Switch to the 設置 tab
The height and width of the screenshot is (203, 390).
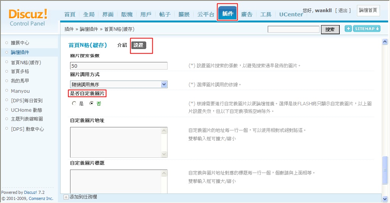[x=139, y=45]
